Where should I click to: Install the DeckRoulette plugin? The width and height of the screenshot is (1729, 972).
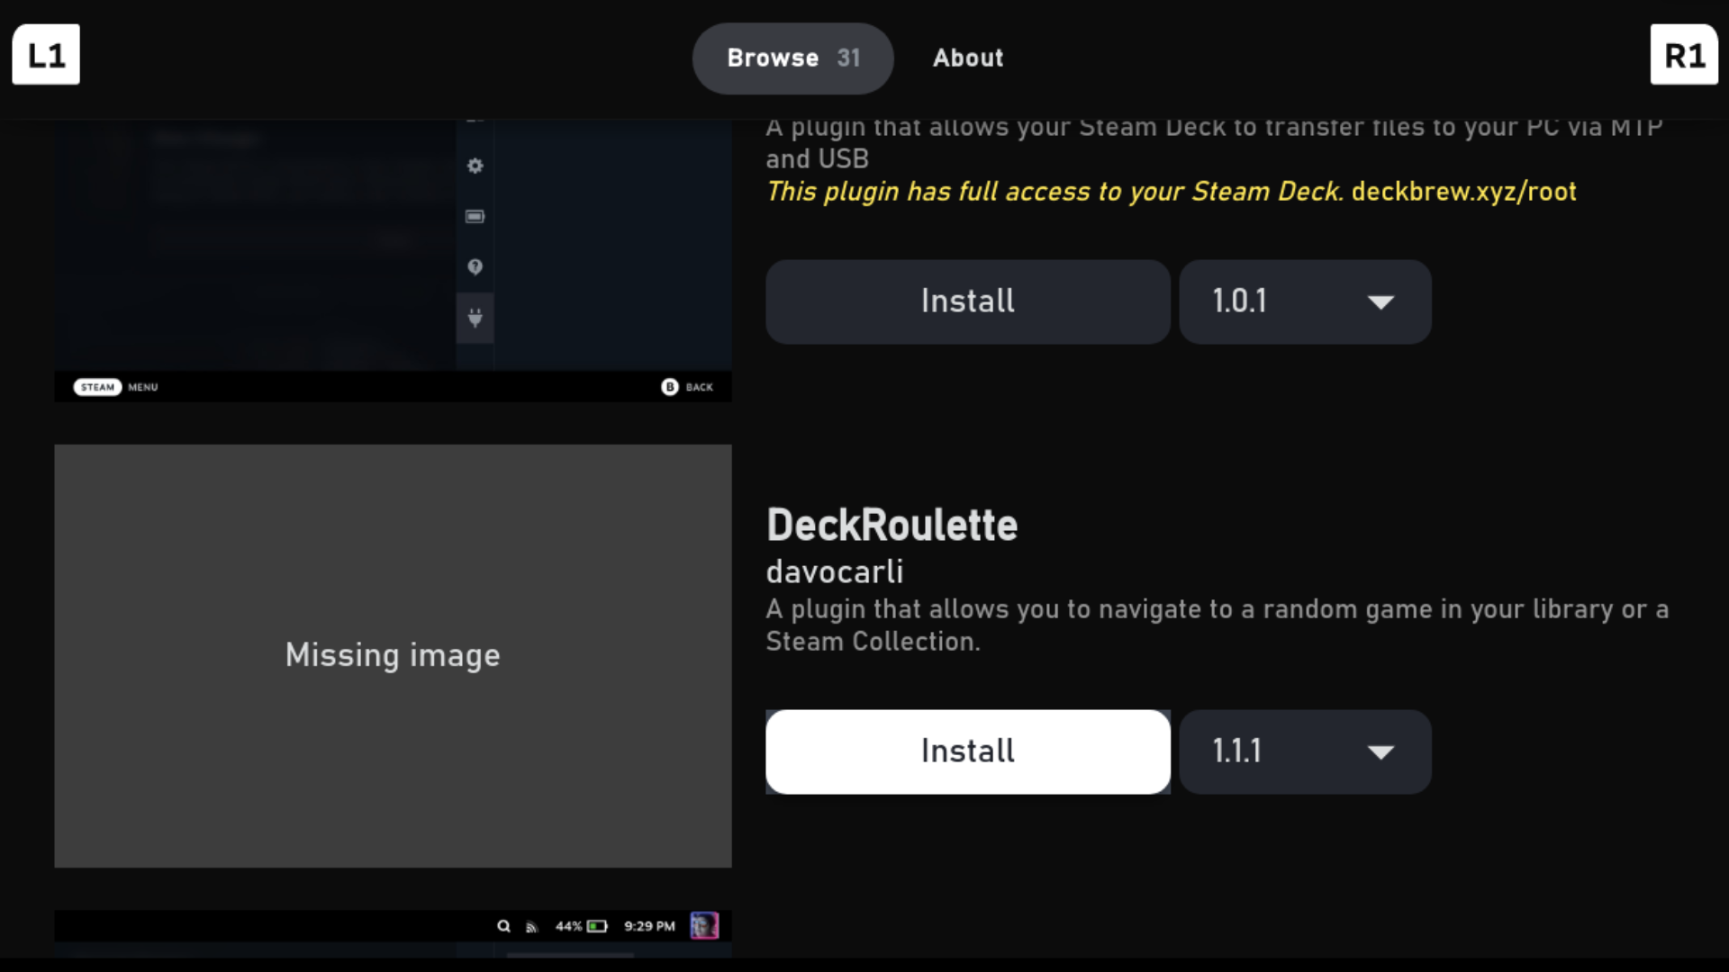(x=967, y=751)
